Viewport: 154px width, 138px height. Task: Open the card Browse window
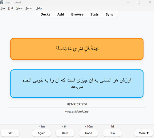pos(77,14)
